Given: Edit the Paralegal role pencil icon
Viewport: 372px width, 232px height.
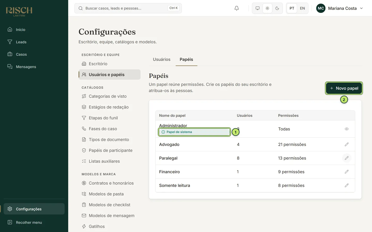Looking at the screenshot, I should point(347,158).
